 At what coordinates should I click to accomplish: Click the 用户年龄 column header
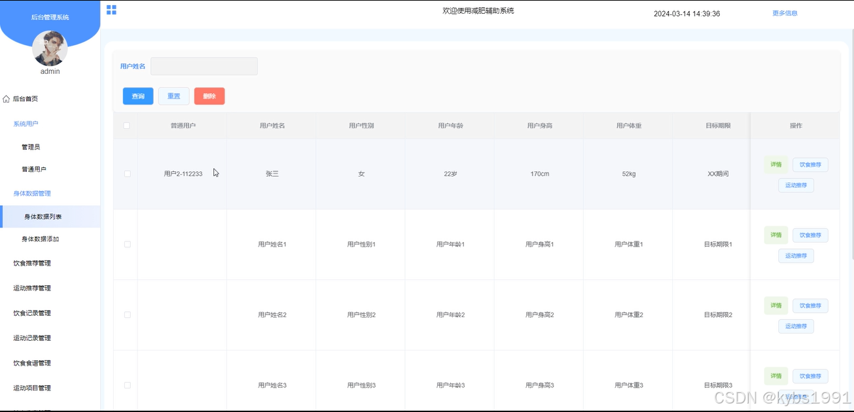click(450, 126)
